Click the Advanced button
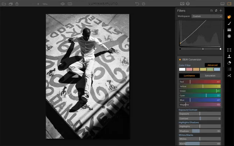The height and width of the screenshot is (146, 234). tap(212, 65)
